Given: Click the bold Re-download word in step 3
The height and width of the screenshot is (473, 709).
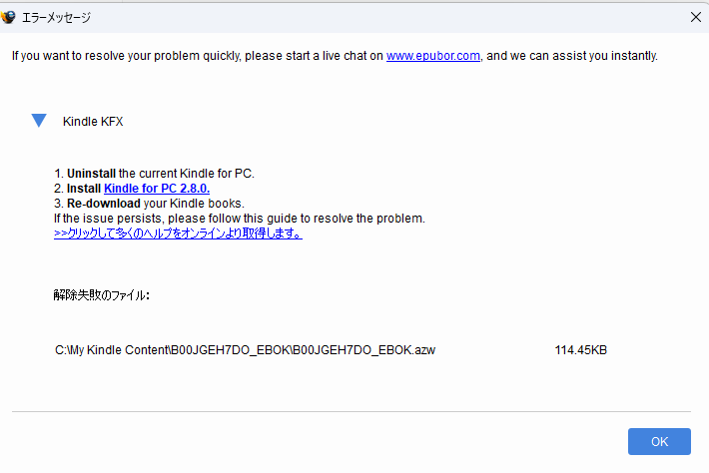Looking at the screenshot, I should [x=101, y=203].
